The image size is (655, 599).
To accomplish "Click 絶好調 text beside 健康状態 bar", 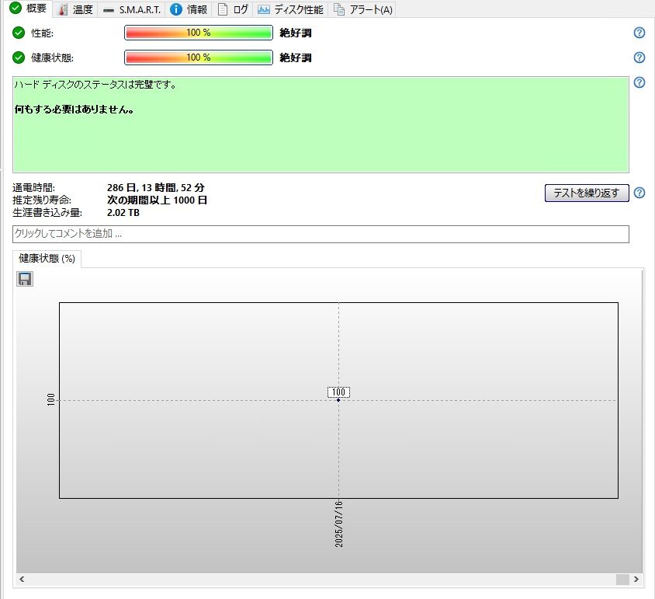I will 296,57.
